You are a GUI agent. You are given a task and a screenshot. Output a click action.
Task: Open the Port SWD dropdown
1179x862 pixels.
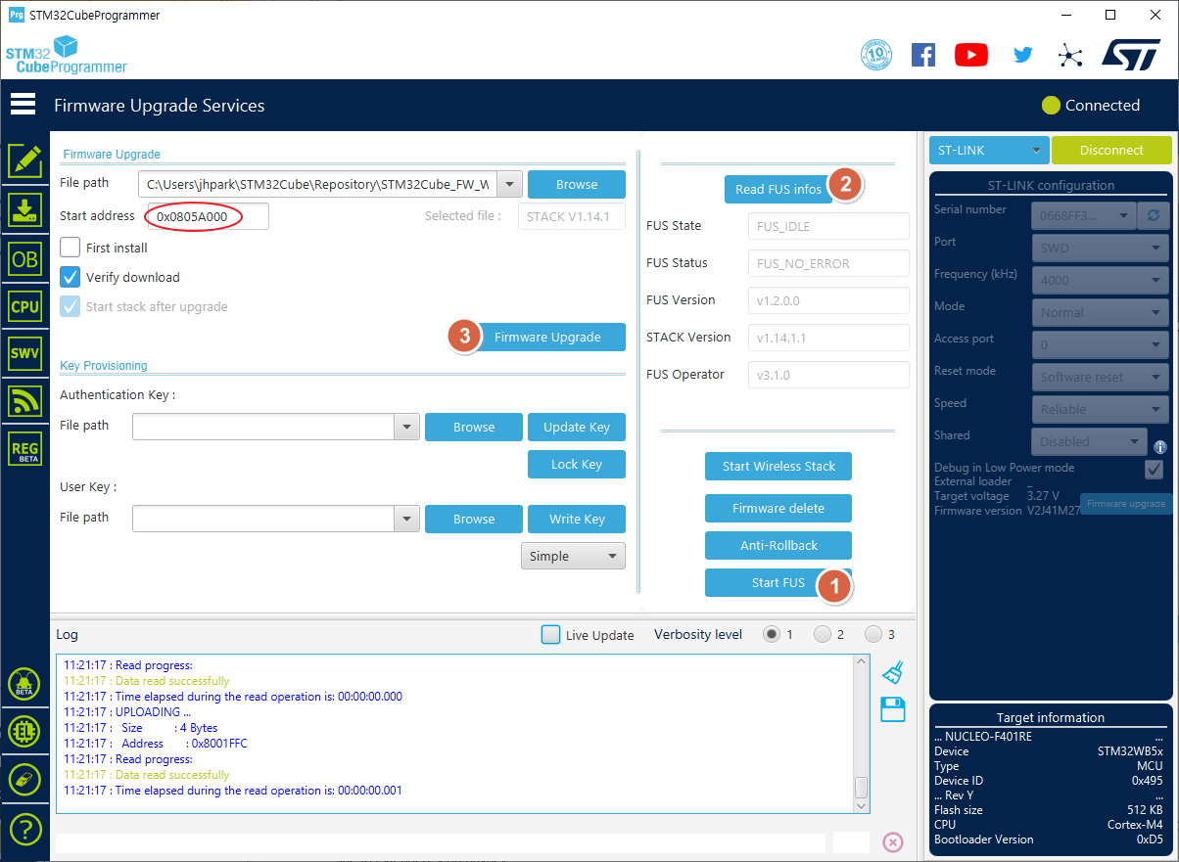click(1100, 247)
